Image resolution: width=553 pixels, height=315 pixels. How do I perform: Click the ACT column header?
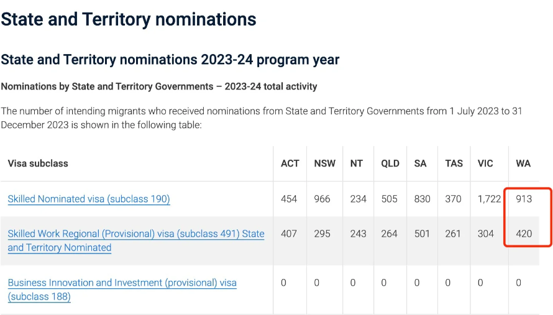[x=290, y=163]
